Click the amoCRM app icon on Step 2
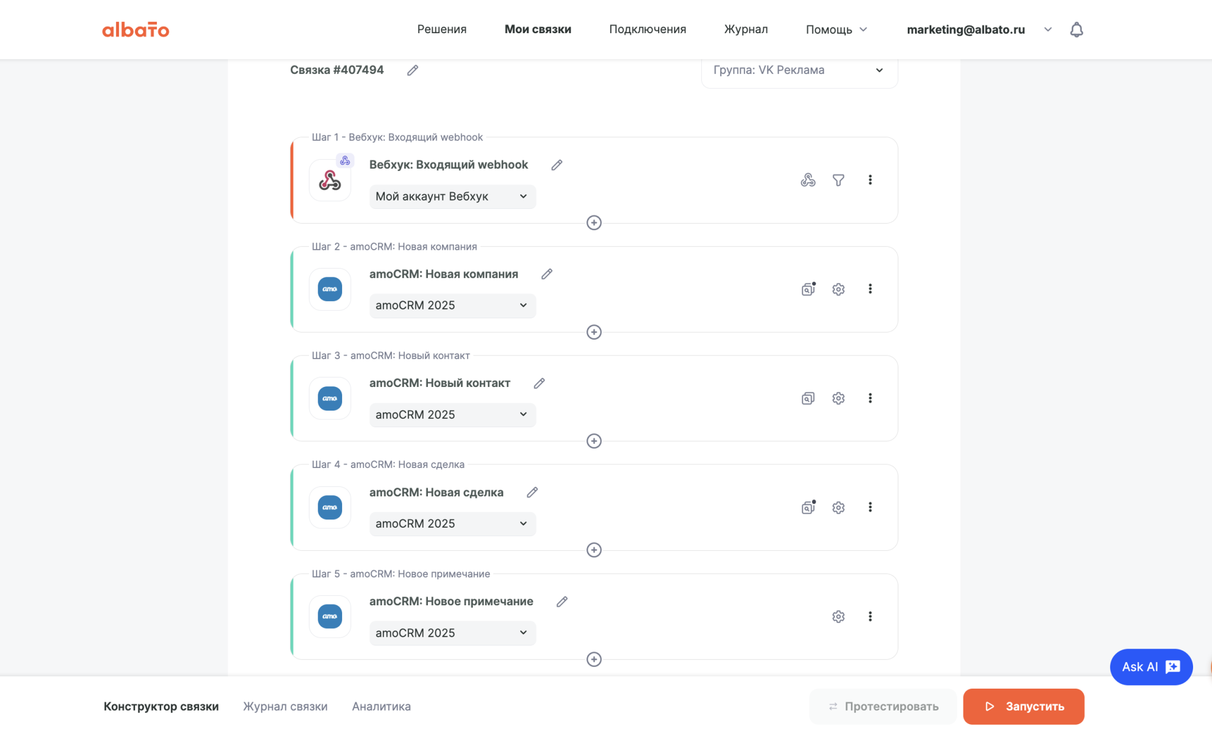 tap(330, 289)
